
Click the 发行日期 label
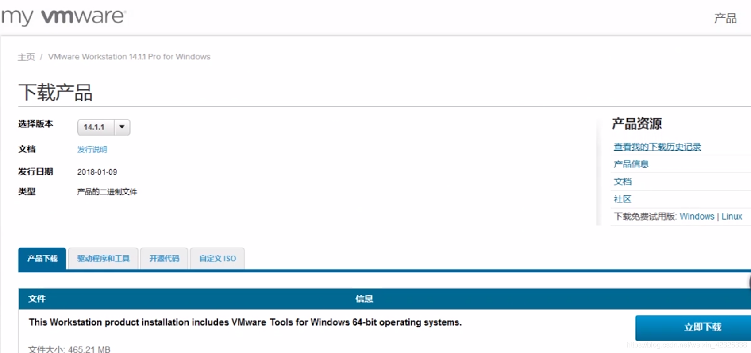click(35, 171)
